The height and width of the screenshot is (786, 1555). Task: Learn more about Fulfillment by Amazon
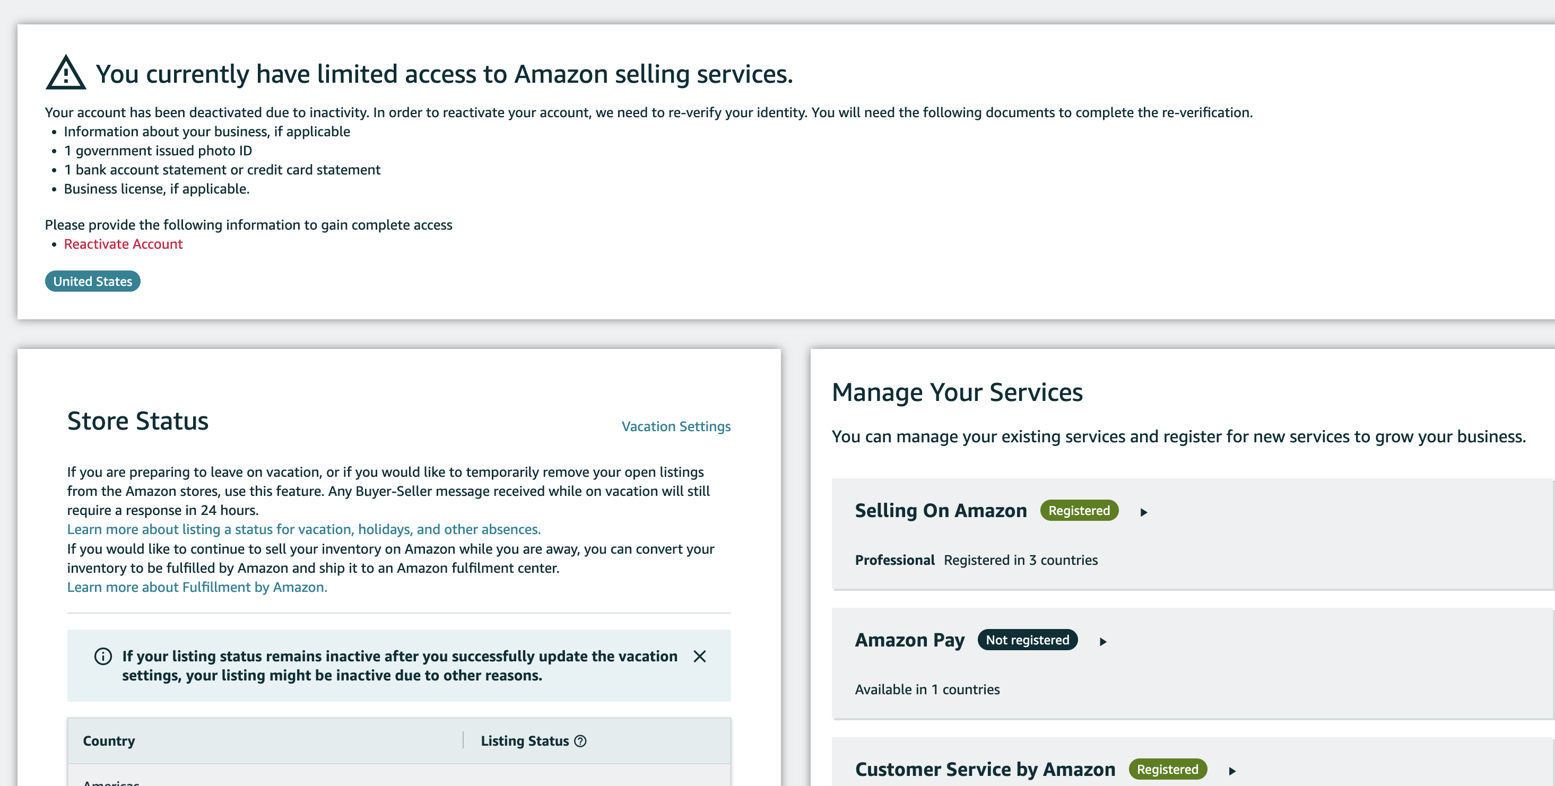pos(197,587)
